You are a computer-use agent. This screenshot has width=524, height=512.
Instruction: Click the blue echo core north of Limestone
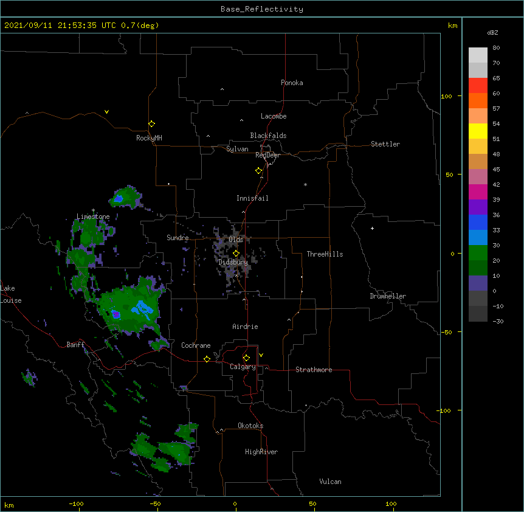[119, 199]
